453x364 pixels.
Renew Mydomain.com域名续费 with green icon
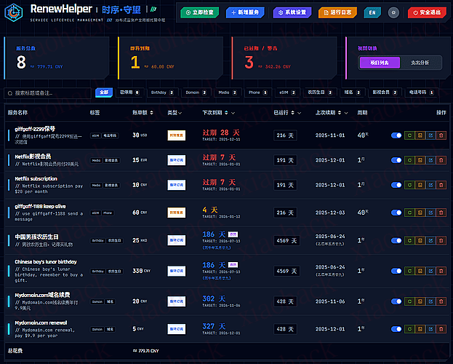(x=409, y=301)
